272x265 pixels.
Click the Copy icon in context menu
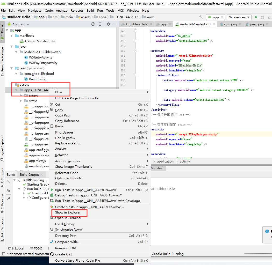(52, 110)
